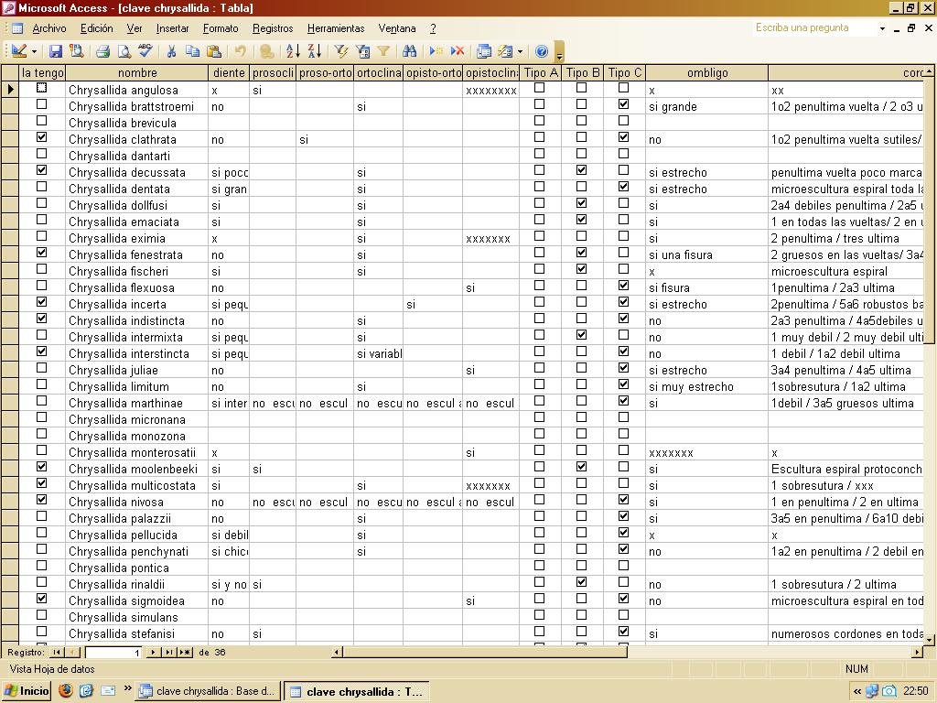Go to first record navigation button
Screen dimensions: 937x703
[x=56, y=652]
